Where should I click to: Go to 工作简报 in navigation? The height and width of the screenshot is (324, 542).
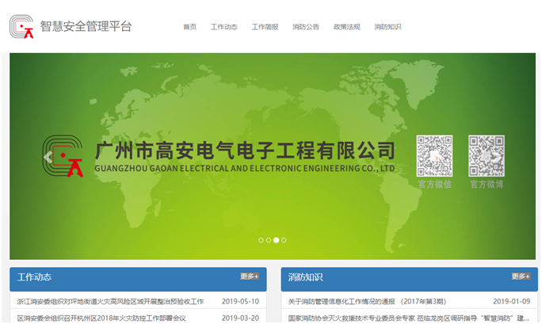point(265,27)
